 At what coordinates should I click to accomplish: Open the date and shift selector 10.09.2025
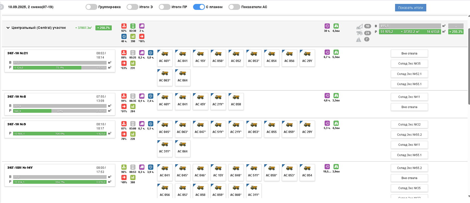click(x=31, y=7)
